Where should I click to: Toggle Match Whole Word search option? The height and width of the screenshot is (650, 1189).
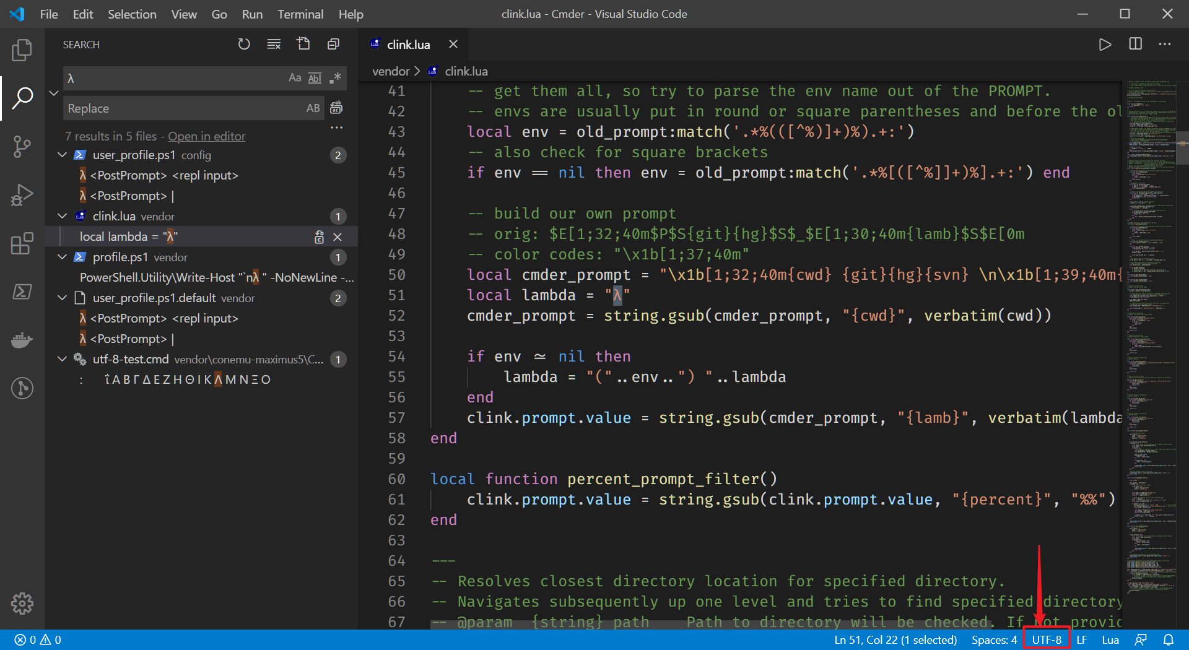click(x=315, y=78)
